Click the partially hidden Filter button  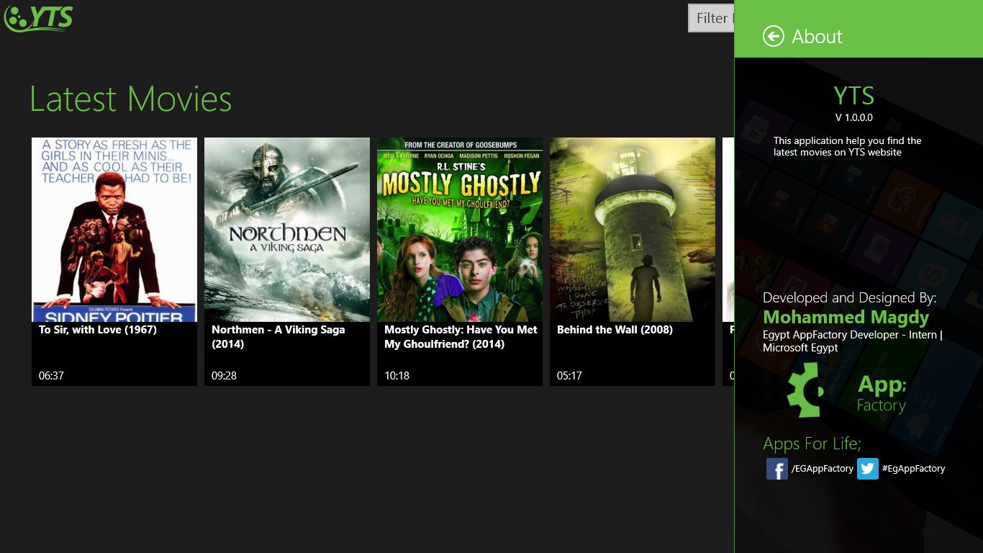[x=711, y=18]
